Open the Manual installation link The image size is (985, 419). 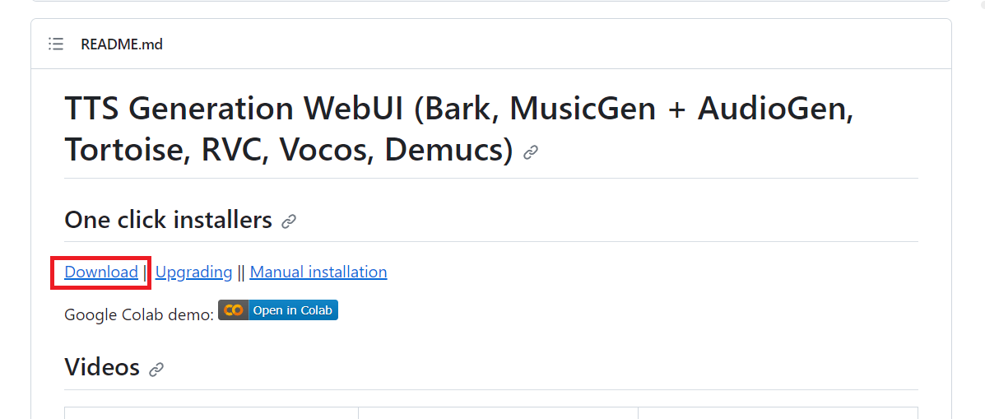[x=318, y=272]
